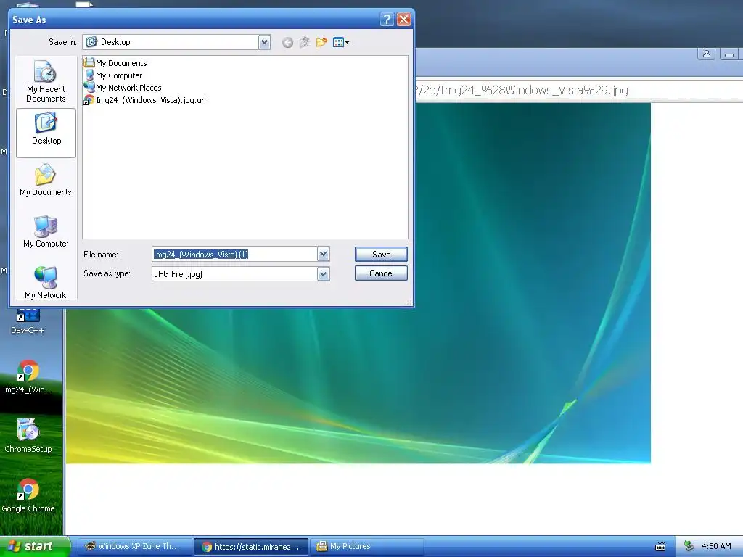Click the Cancel button
The width and height of the screenshot is (743, 557).
click(x=381, y=273)
